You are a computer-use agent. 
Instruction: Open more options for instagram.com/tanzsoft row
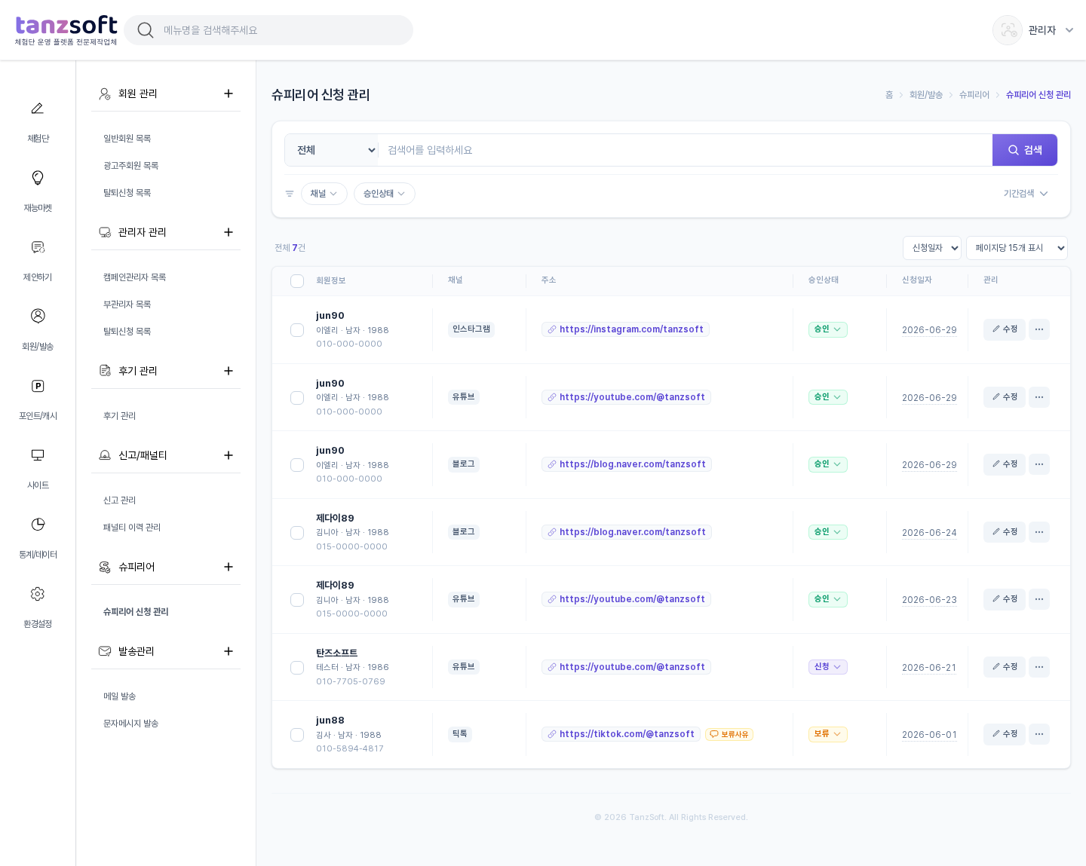pos(1039,329)
